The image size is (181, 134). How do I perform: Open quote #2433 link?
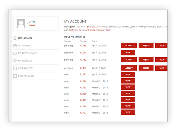click(83, 88)
